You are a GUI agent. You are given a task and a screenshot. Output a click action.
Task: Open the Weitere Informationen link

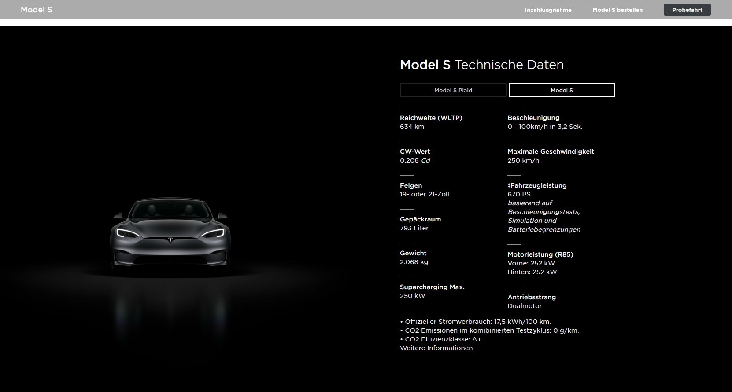coord(436,348)
